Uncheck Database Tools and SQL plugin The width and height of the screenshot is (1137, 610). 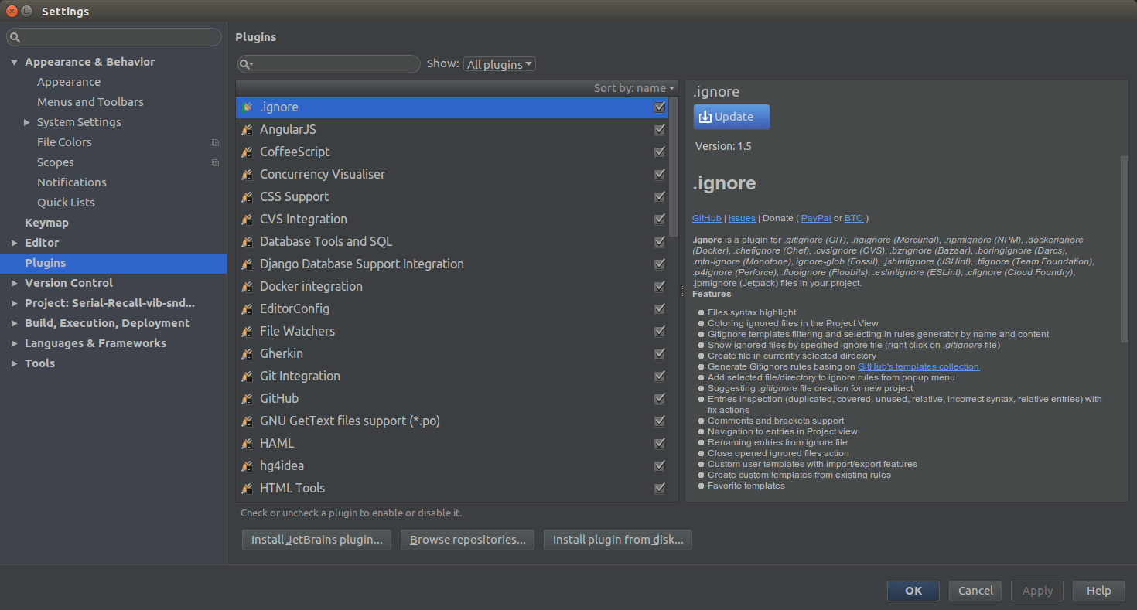coord(660,242)
